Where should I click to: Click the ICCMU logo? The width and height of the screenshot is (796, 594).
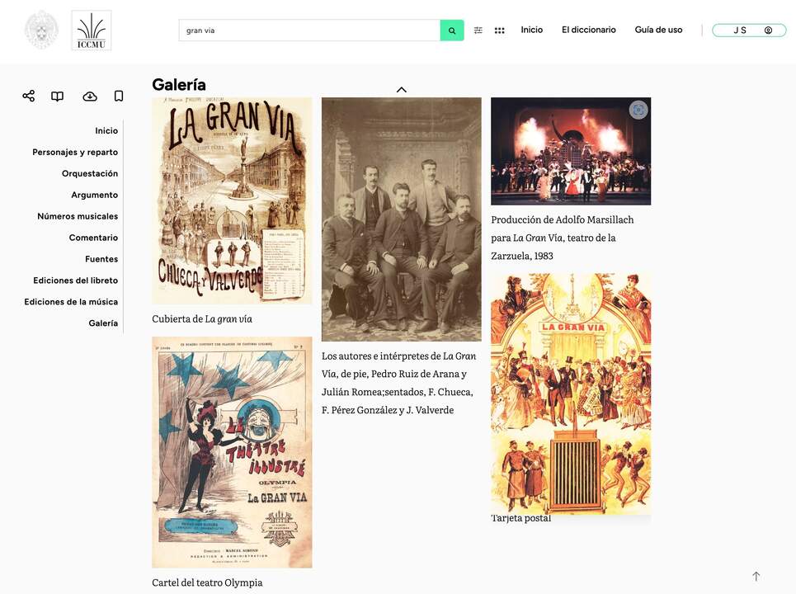pos(92,31)
